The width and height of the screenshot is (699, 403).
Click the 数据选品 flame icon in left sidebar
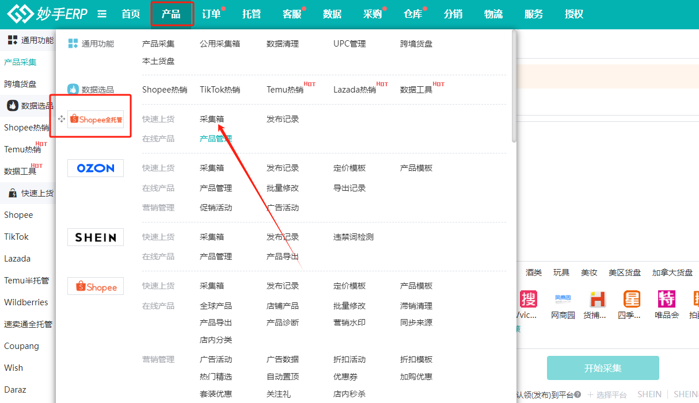pos(12,106)
